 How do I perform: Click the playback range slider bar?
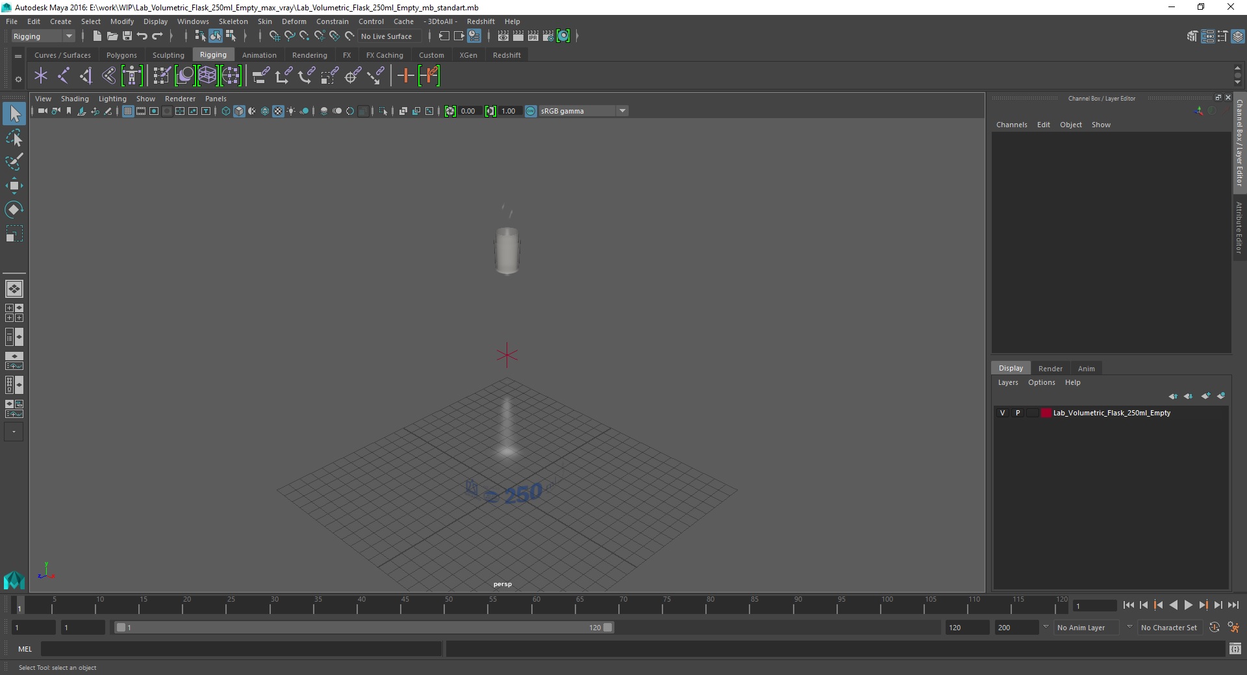(x=364, y=628)
